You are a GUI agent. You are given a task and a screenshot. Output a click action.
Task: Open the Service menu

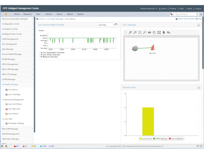pos(49,14)
